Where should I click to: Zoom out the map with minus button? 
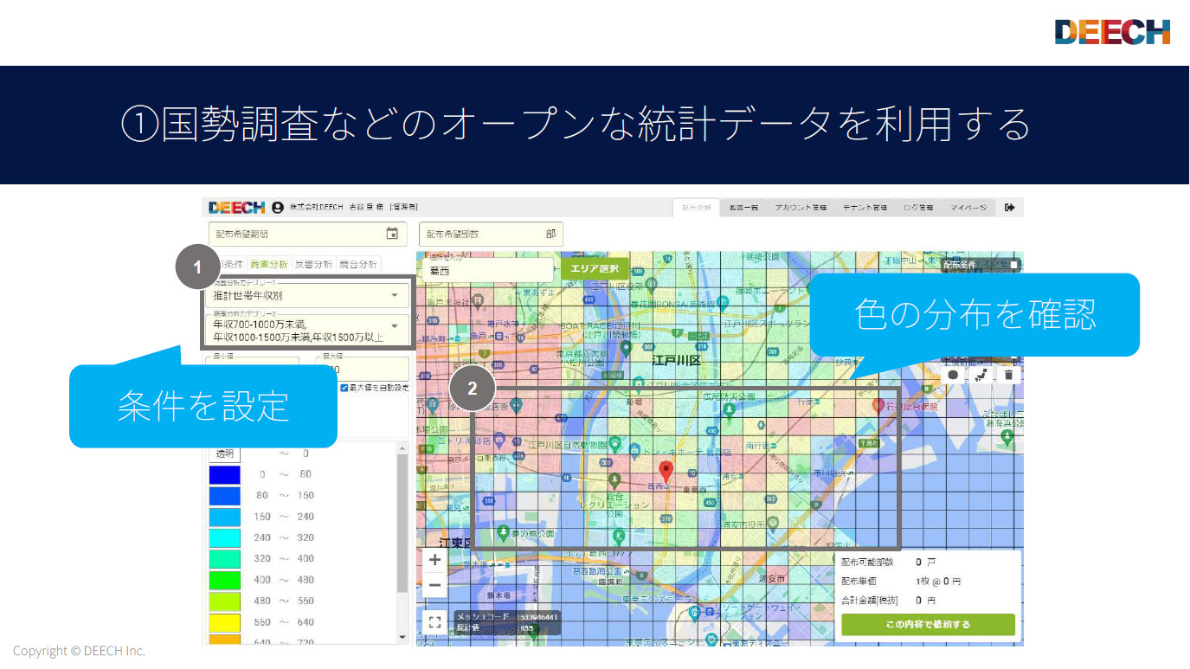tap(434, 586)
